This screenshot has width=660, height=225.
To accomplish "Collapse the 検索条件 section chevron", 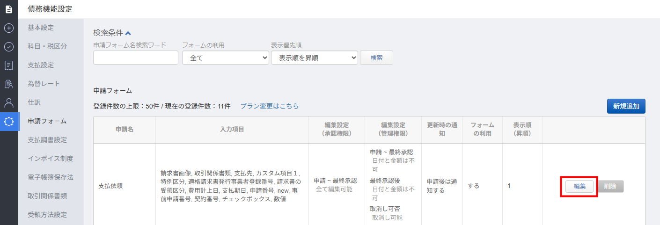I will coord(128,33).
